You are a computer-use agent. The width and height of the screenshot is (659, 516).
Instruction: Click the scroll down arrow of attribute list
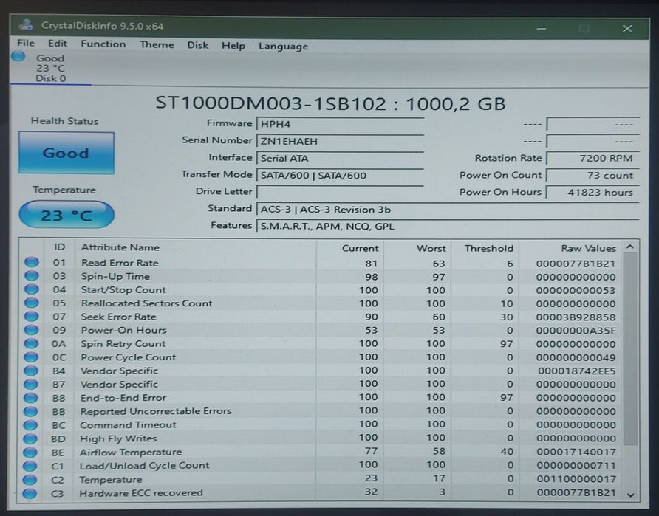click(x=630, y=495)
